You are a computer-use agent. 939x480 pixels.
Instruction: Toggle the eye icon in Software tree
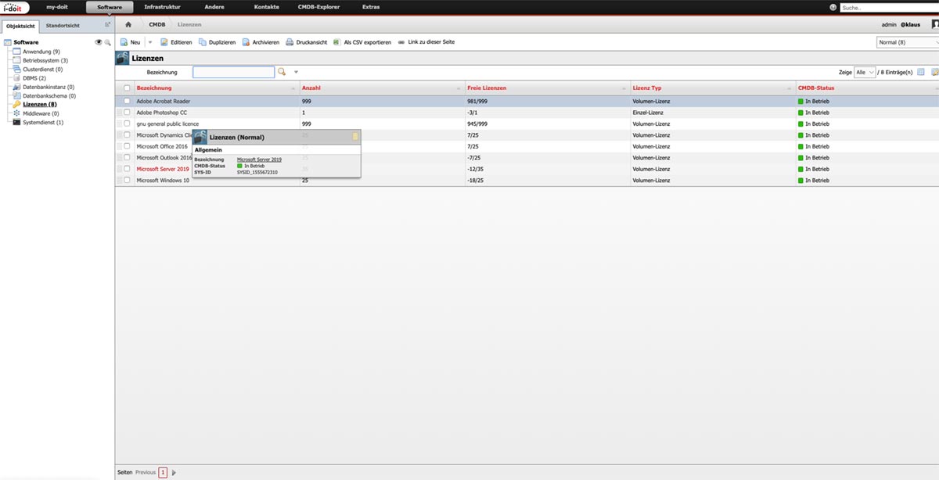click(99, 42)
